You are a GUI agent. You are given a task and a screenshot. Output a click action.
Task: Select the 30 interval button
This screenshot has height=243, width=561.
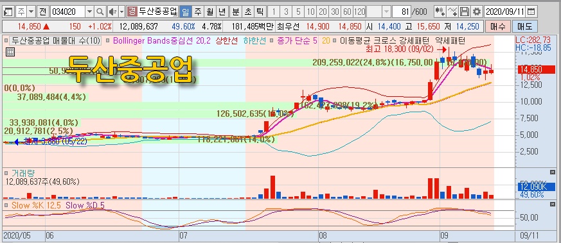[335, 12]
